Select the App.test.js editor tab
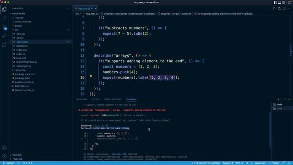 coord(86,8)
